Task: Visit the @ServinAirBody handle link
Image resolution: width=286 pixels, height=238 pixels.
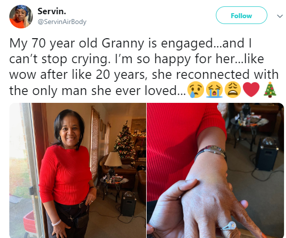Action: [x=62, y=22]
